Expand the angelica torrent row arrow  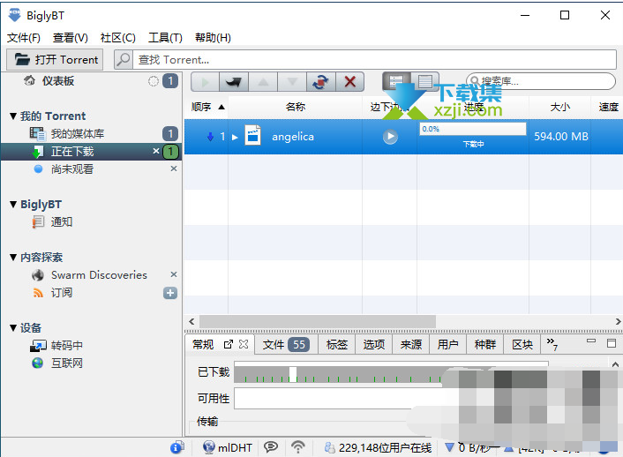click(236, 137)
